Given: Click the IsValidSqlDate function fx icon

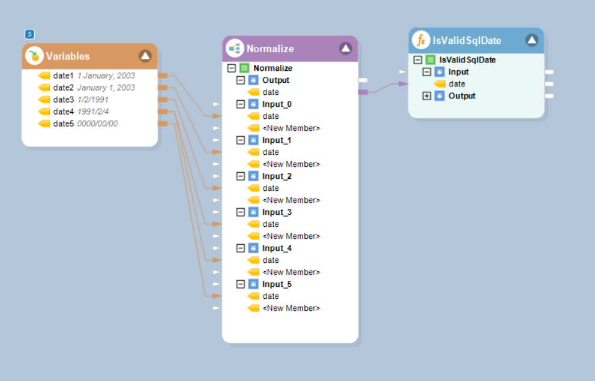Looking at the screenshot, I should [421, 40].
